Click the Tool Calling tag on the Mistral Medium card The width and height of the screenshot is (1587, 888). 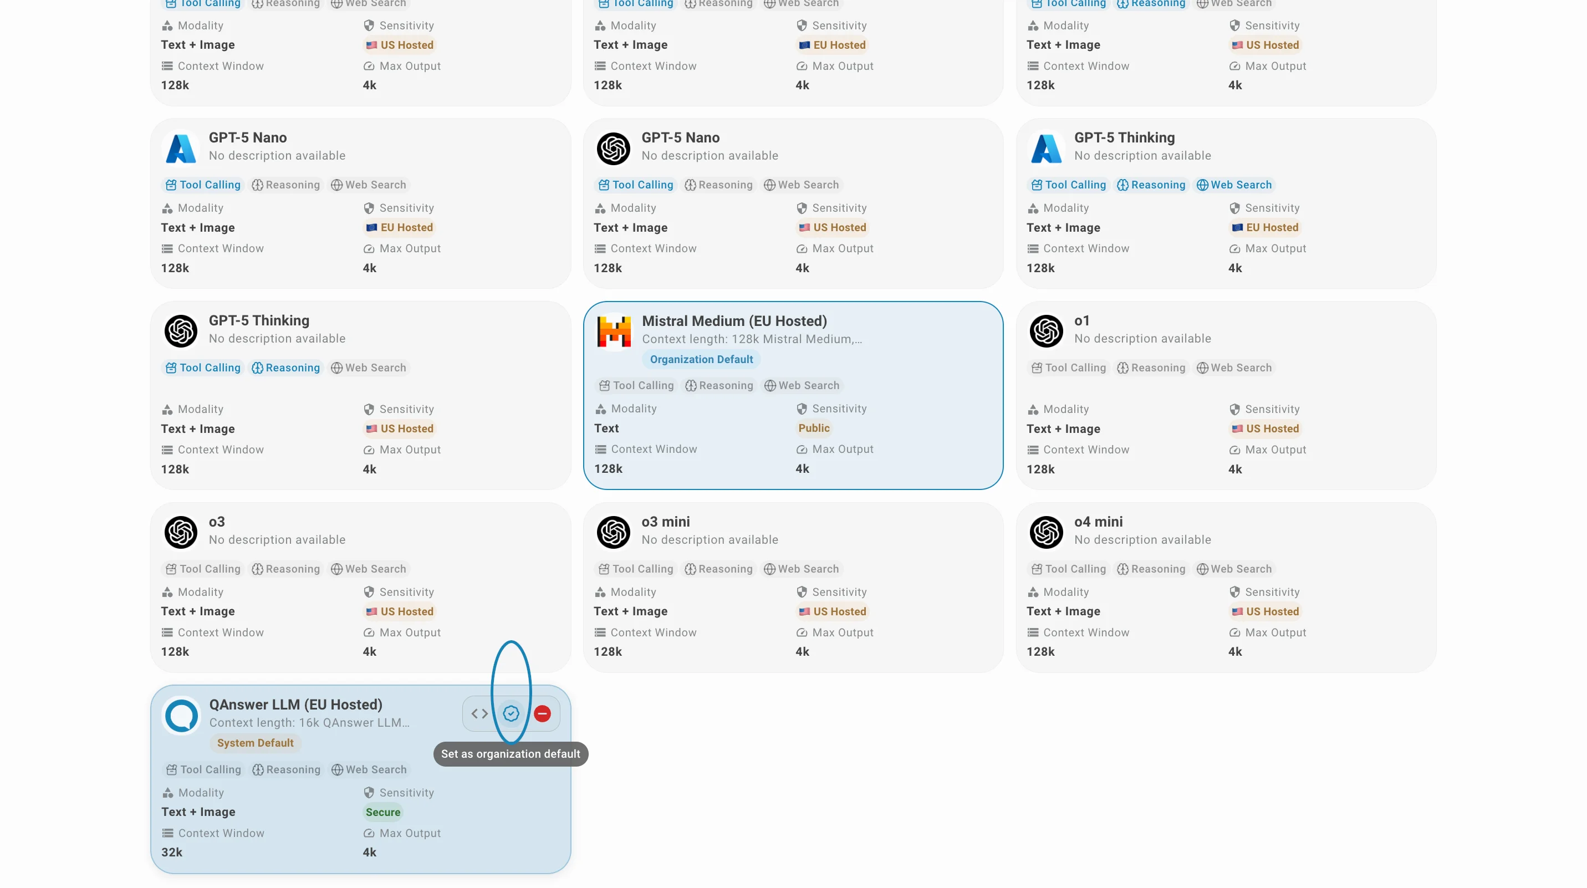[x=636, y=386]
